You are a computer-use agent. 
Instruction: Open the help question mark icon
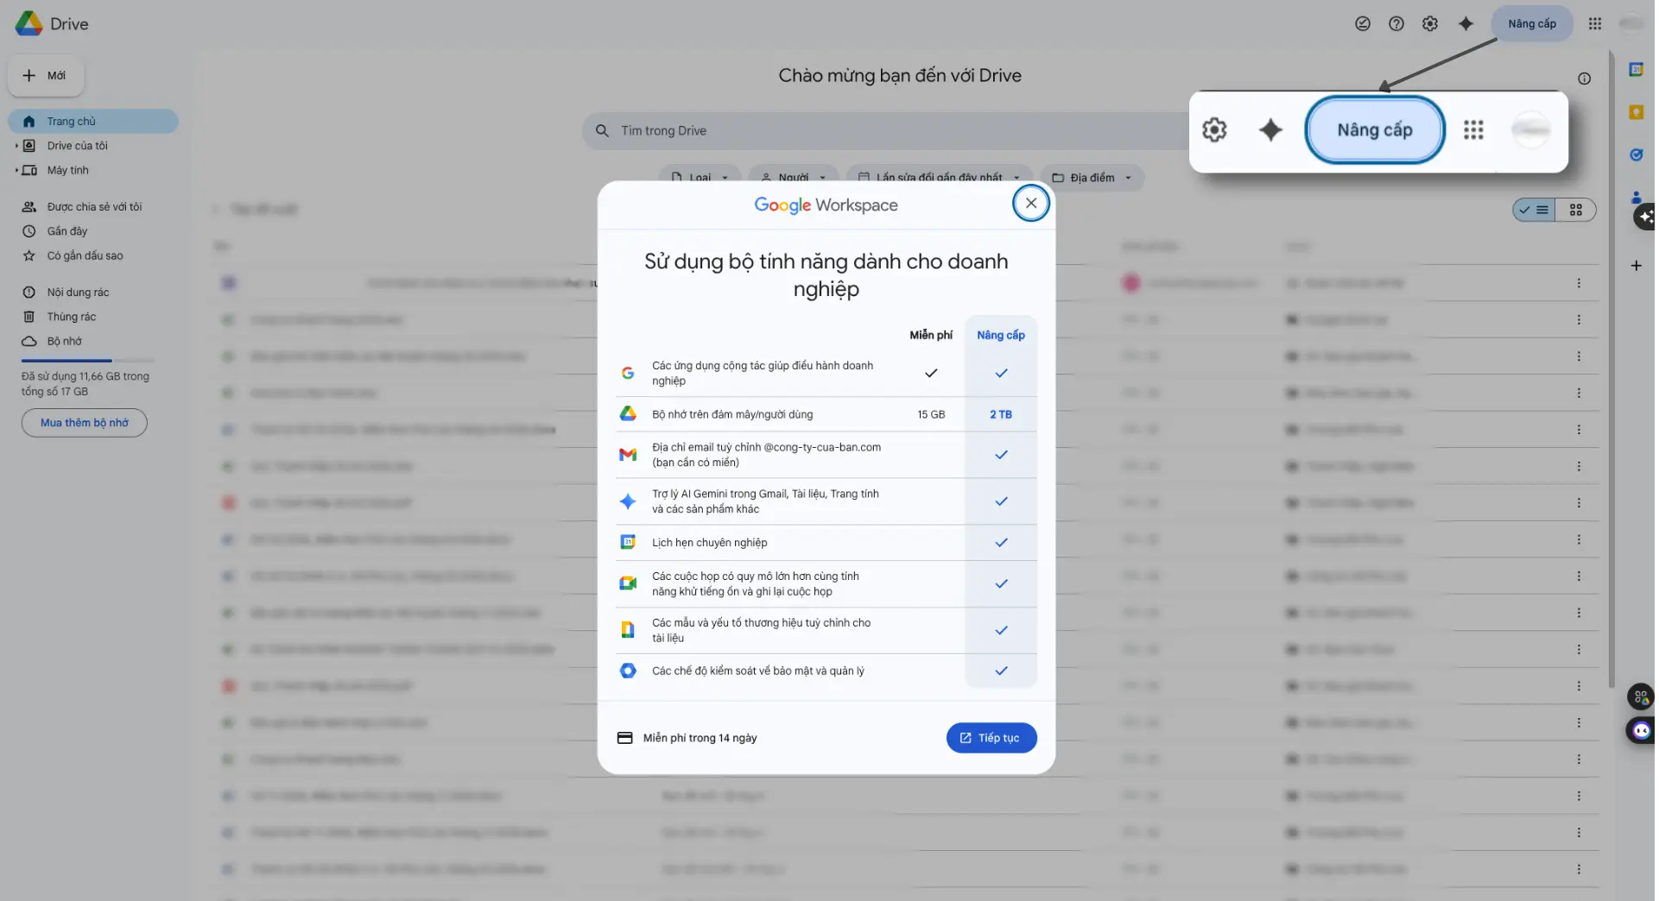tap(1398, 24)
